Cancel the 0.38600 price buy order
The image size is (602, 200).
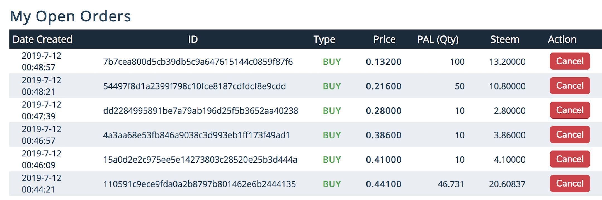click(570, 134)
